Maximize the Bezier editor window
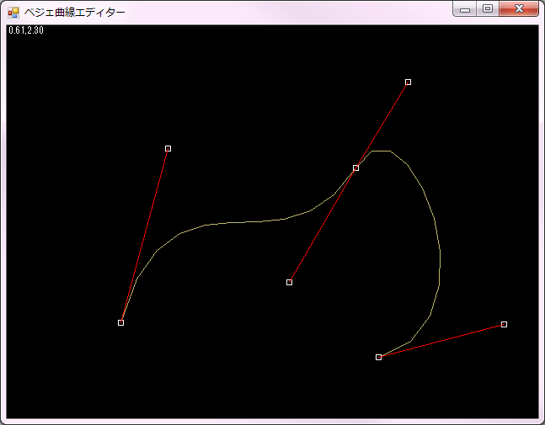 [487, 9]
